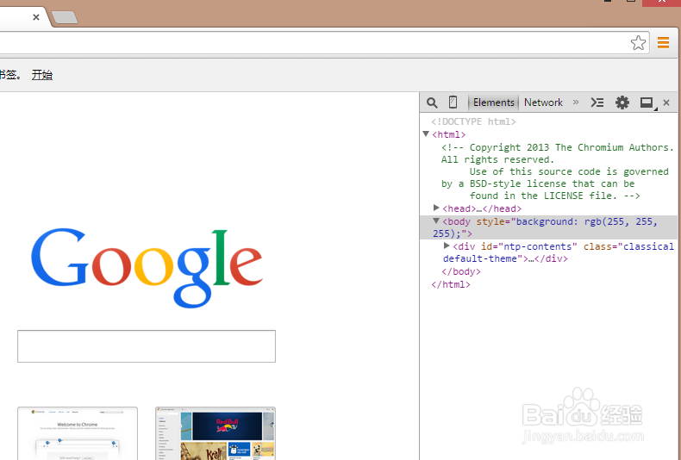
Task: Select the body style attribute line
Action: pos(548,227)
